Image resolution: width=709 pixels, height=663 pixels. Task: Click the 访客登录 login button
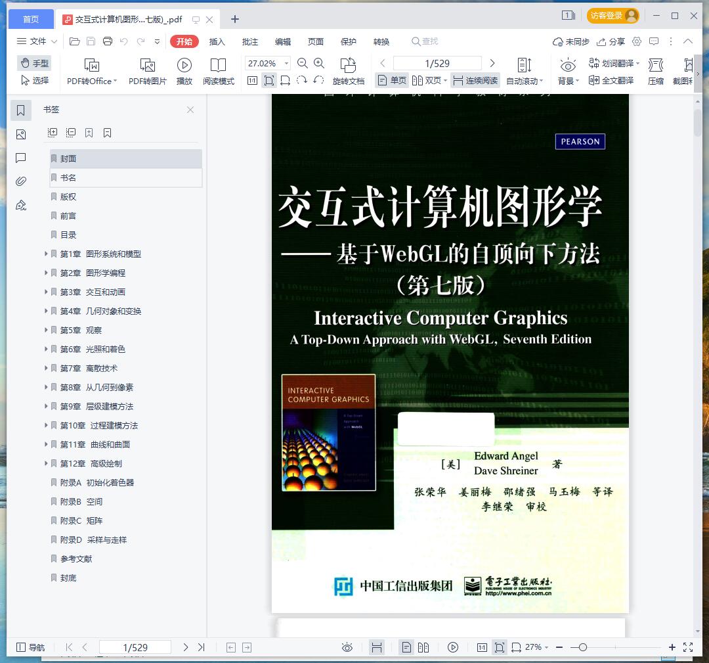click(x=614, y=15)
